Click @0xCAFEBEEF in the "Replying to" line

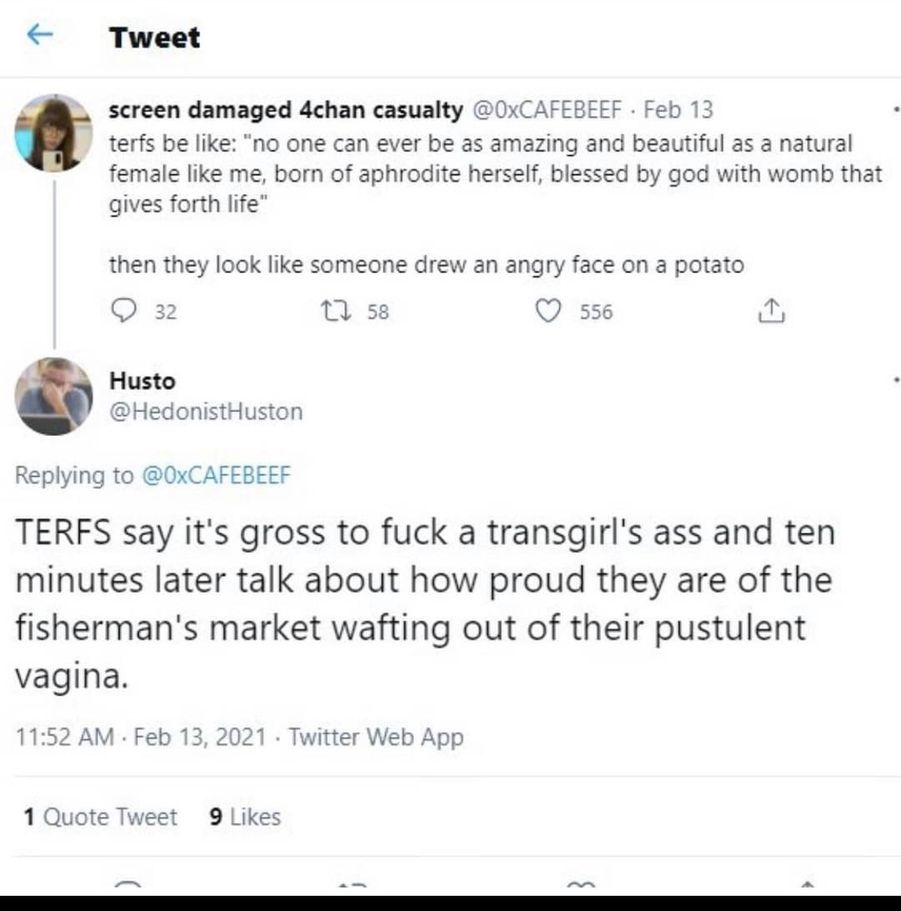tap(215, 475)
